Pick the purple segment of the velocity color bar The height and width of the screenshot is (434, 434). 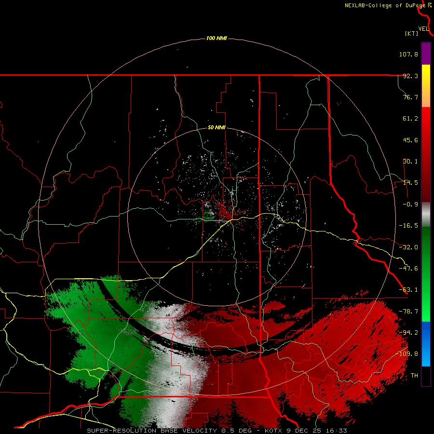tap(426, 54)
